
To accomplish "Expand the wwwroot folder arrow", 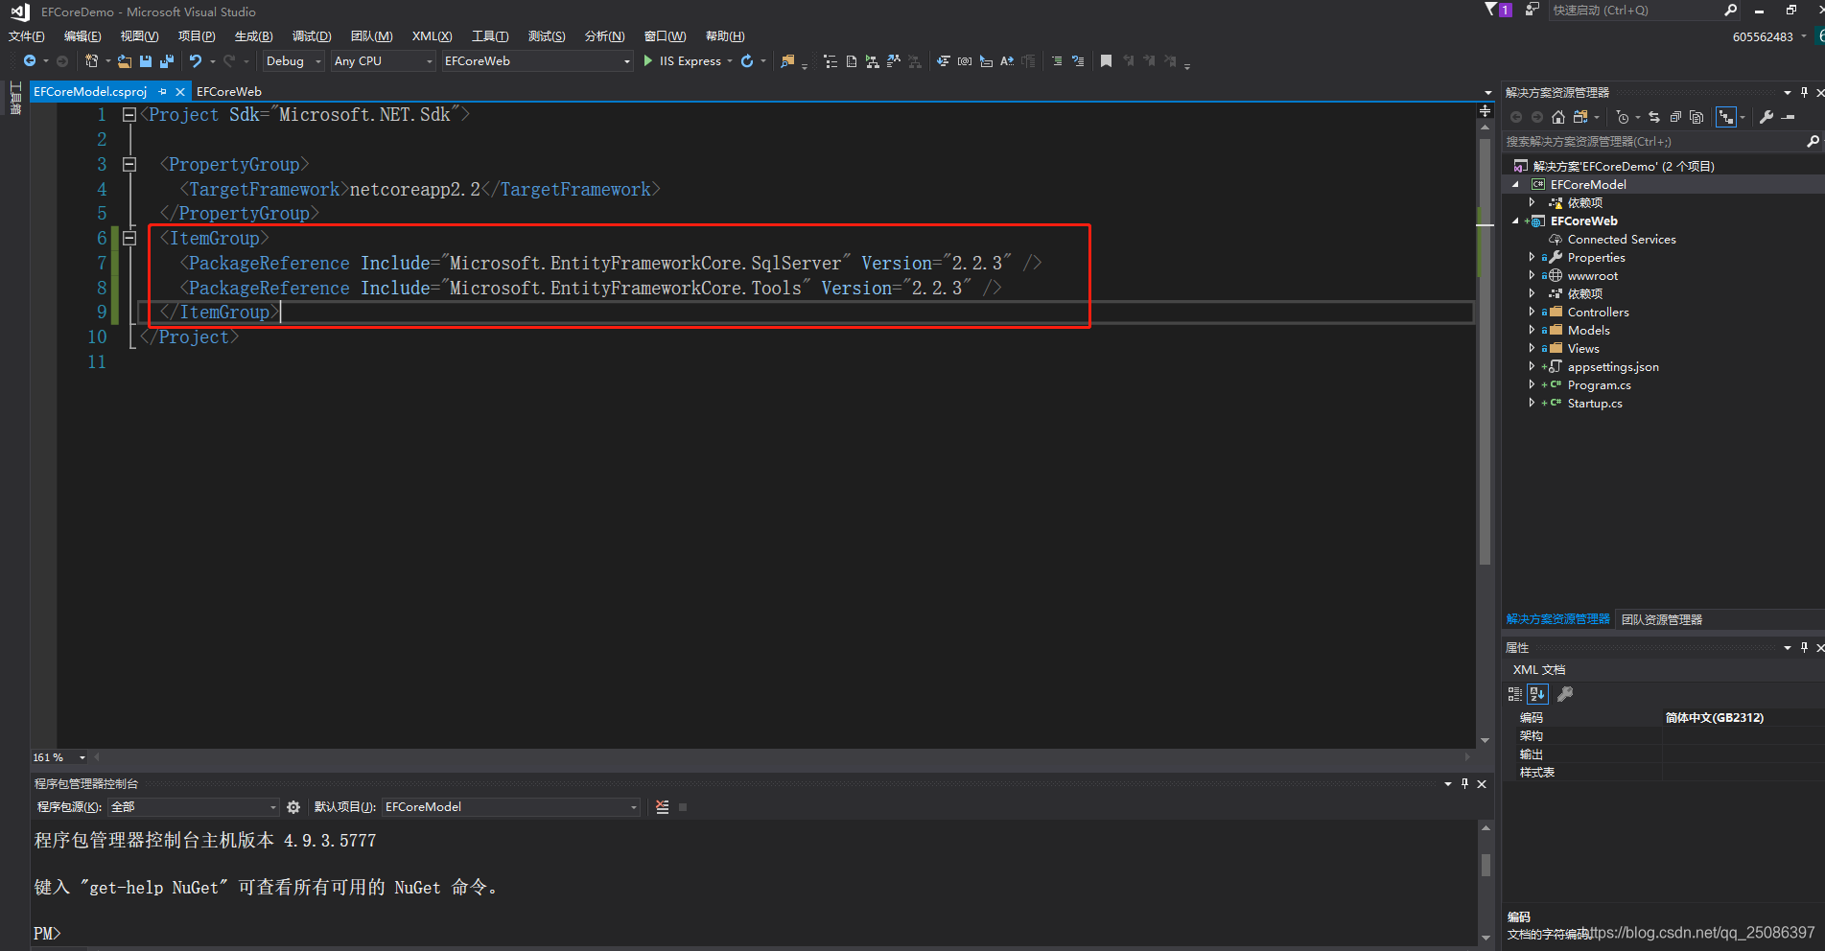I will click(x=1532, y=276).
